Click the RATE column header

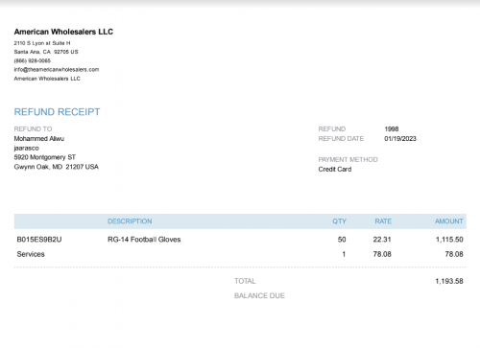pyautogui.click(x=383, y=221)
